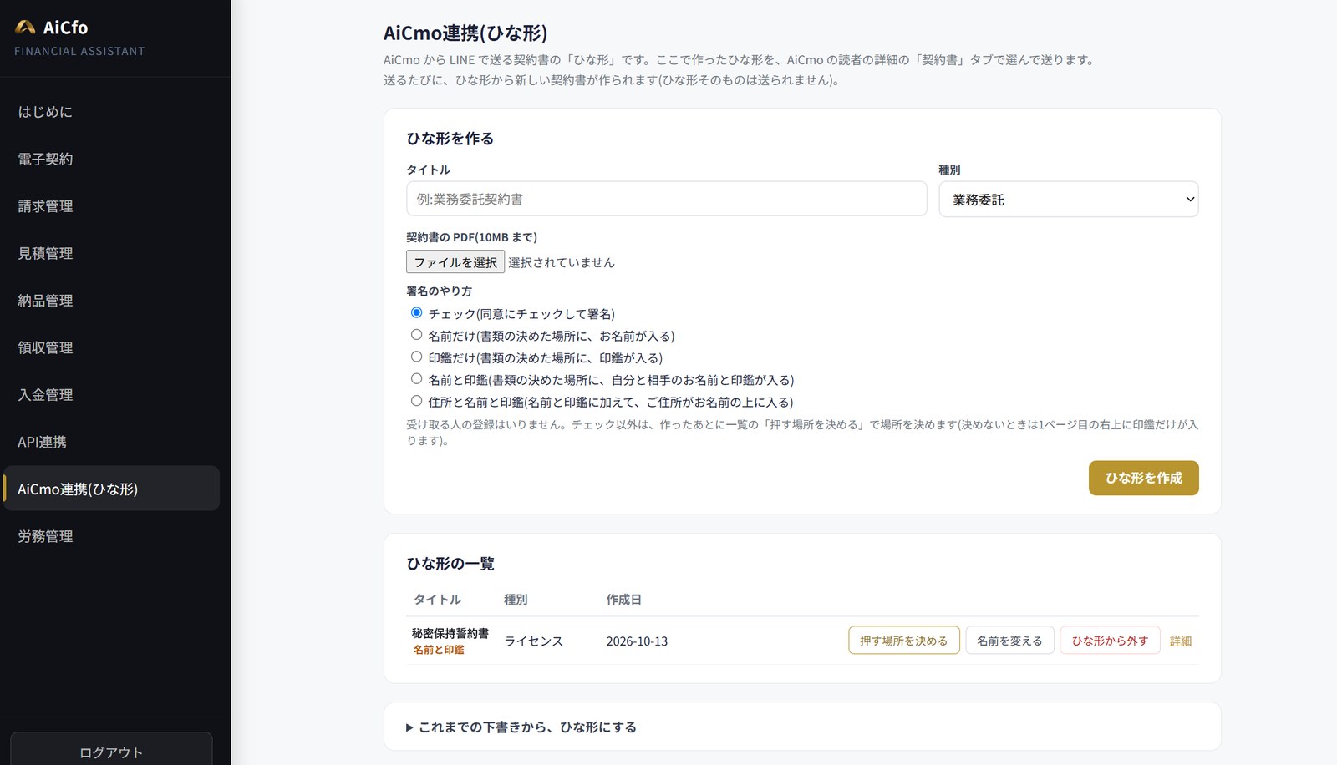The width and height of the screenshot is (1337, 765).
Task: Click ひな形から外す for 秘密保持誓約書
Action: click(1110, 641)
